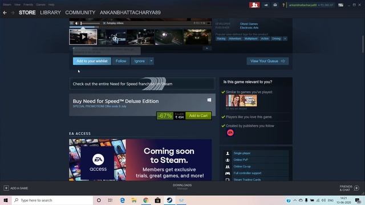Launch Microsoft Edge from taskbar
This screenshot has height=205, width=365.
(x=123, y=200)
